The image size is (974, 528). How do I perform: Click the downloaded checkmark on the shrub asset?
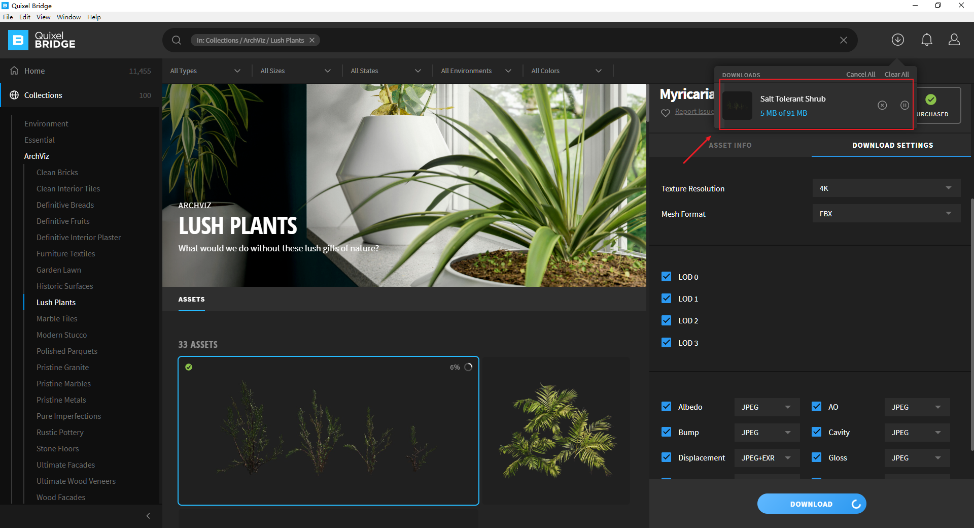[x=189, y=367]
